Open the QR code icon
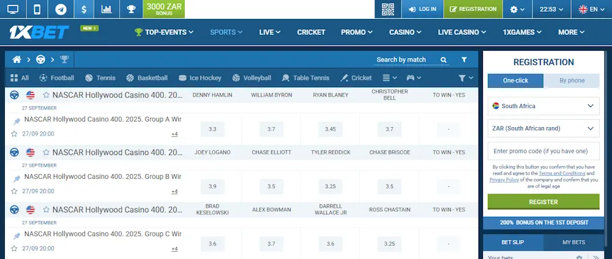The image size is (612, 259). click(x=387, y=9)
